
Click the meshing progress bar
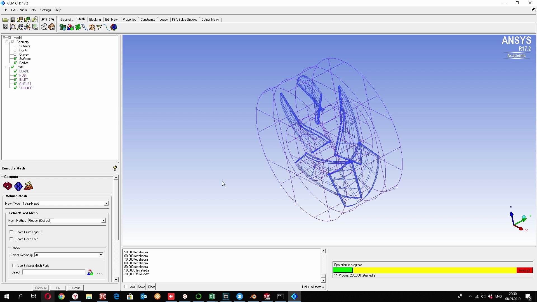point(425,270)
